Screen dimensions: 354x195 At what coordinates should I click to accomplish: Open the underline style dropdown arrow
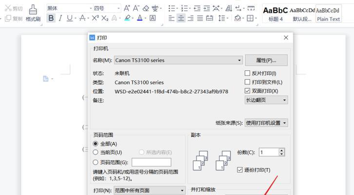(x=76, y=18)
